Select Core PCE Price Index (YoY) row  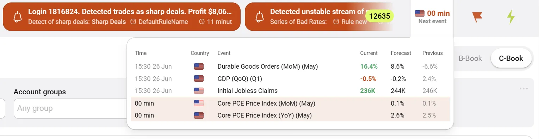[x=290, y=115]
